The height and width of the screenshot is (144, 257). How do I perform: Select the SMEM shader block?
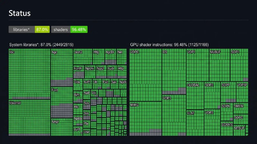241,108
